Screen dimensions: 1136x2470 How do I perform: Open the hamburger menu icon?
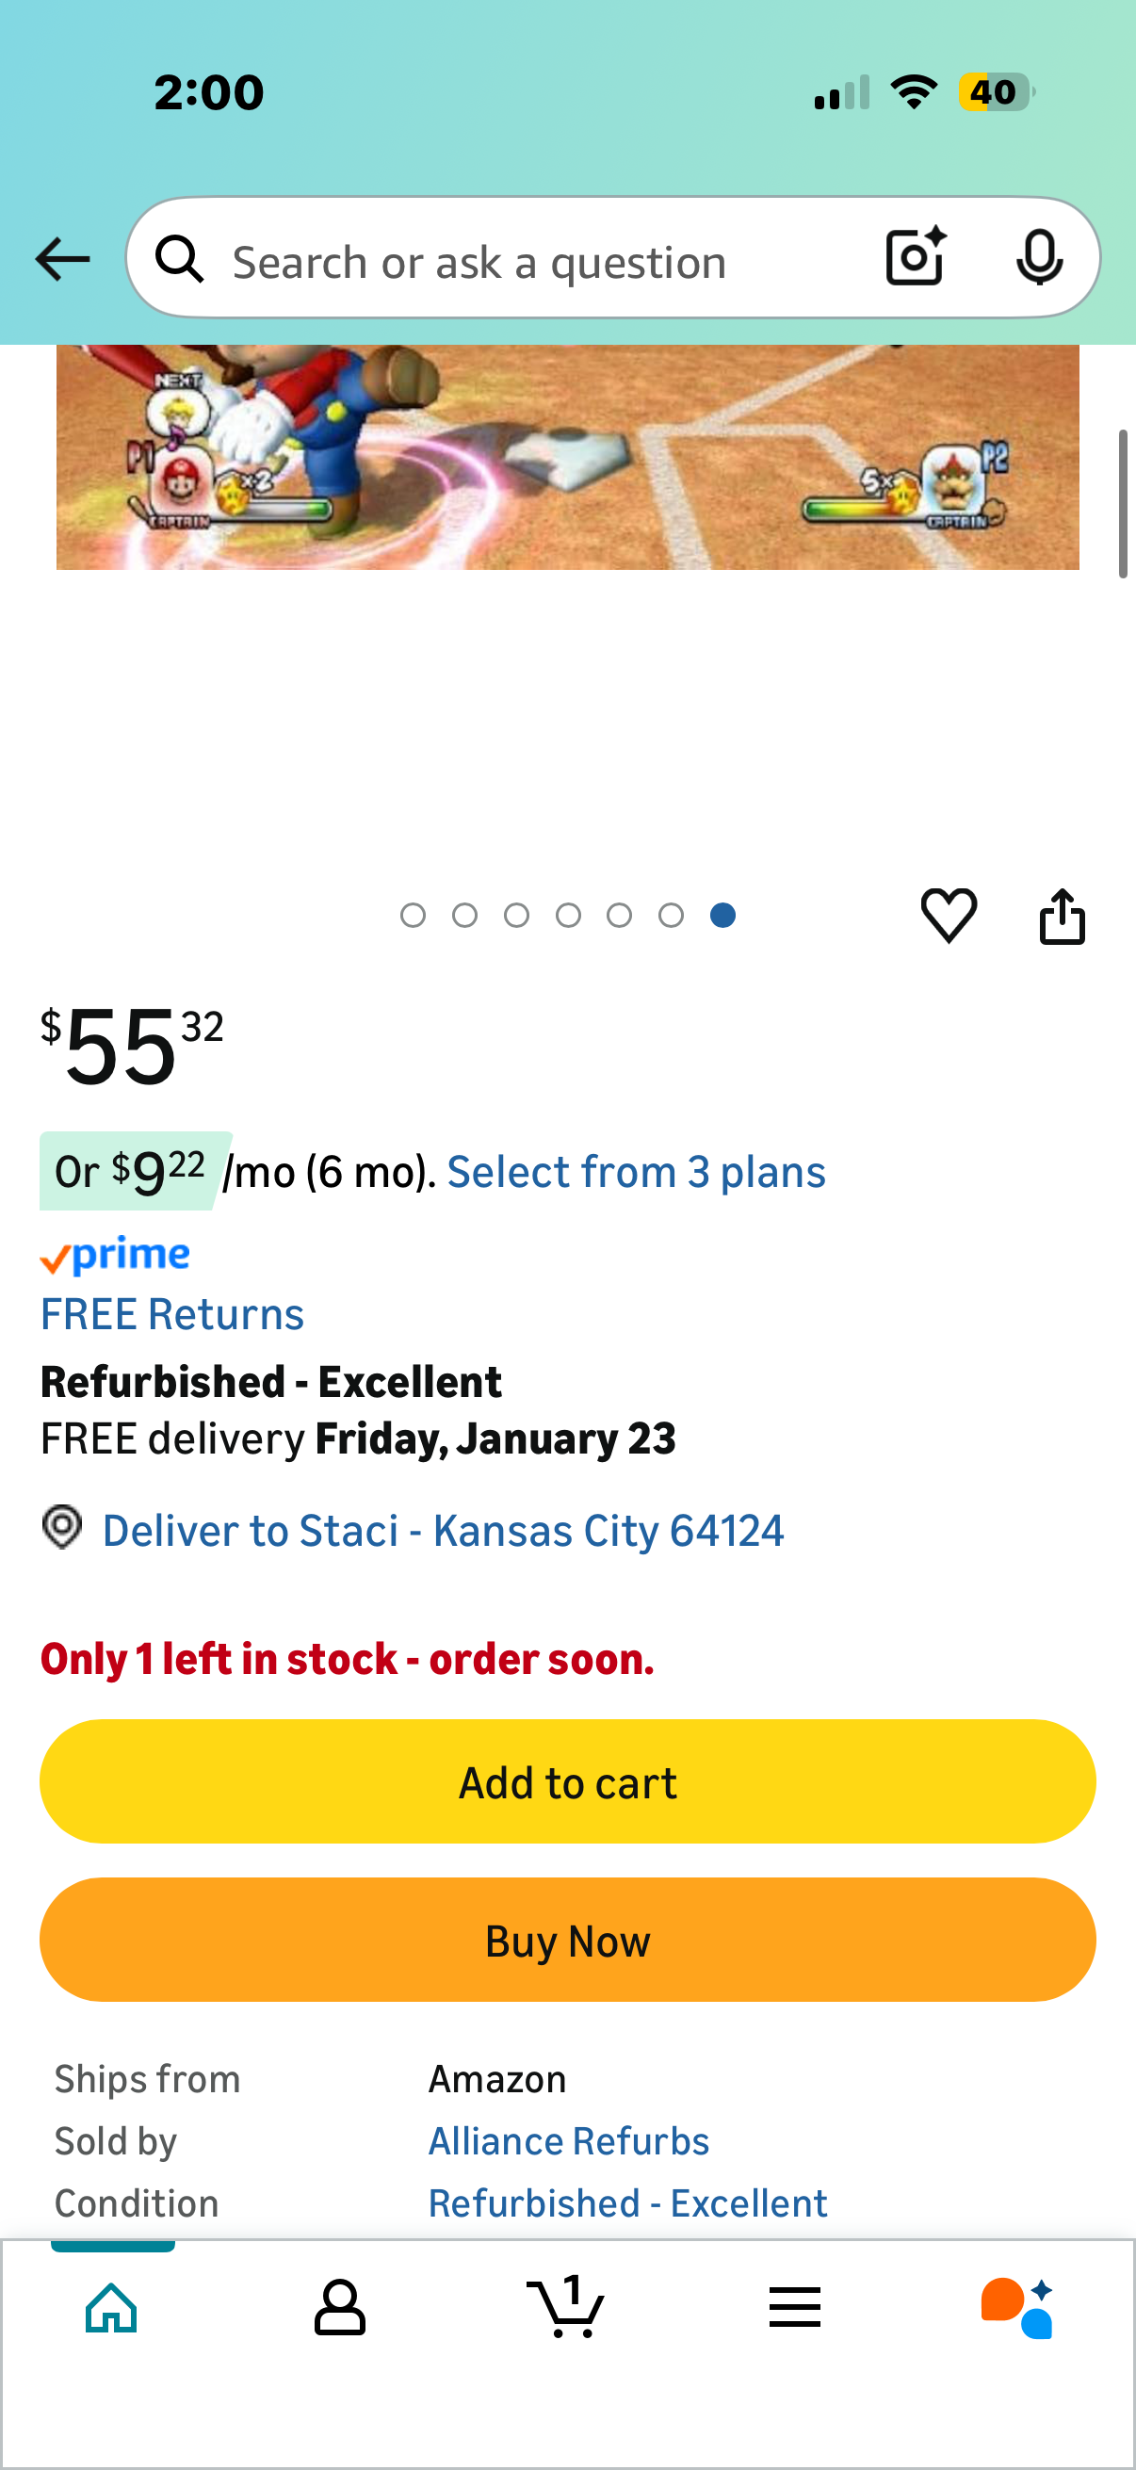click(795, 2307)
